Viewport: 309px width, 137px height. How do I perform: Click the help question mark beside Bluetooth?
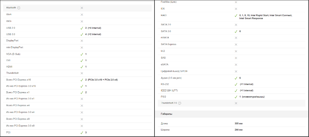click(x=19, y=8)
